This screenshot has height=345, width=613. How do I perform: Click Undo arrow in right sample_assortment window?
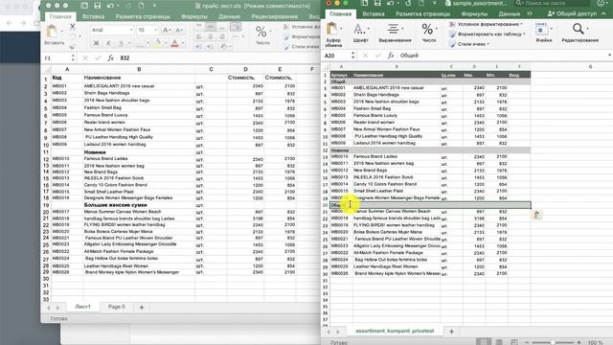coord(390,3)
